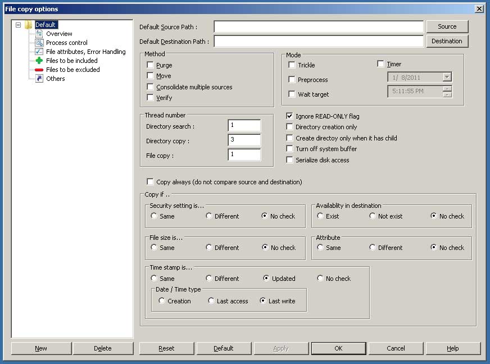Click the Overview page icon
The width and height of the screenshot is (490, 364).
39,34
